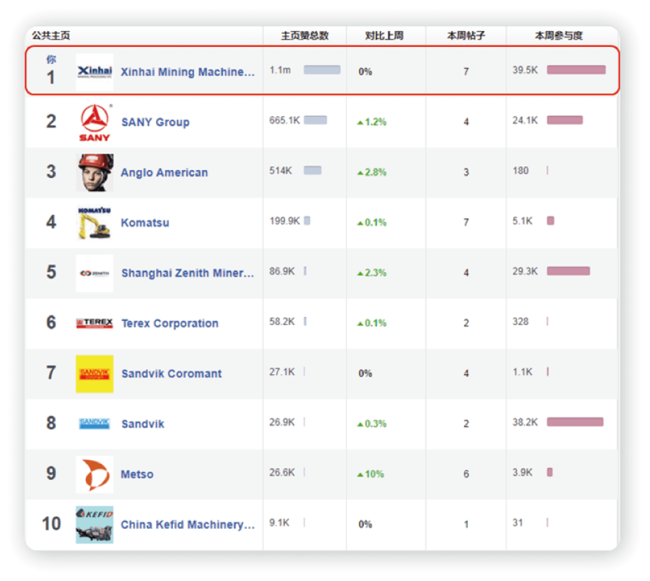Click Anglo American's 180 engagement value
Viewport: 650px width, 581px height.
pyautogui.click(x=521, y=171)
